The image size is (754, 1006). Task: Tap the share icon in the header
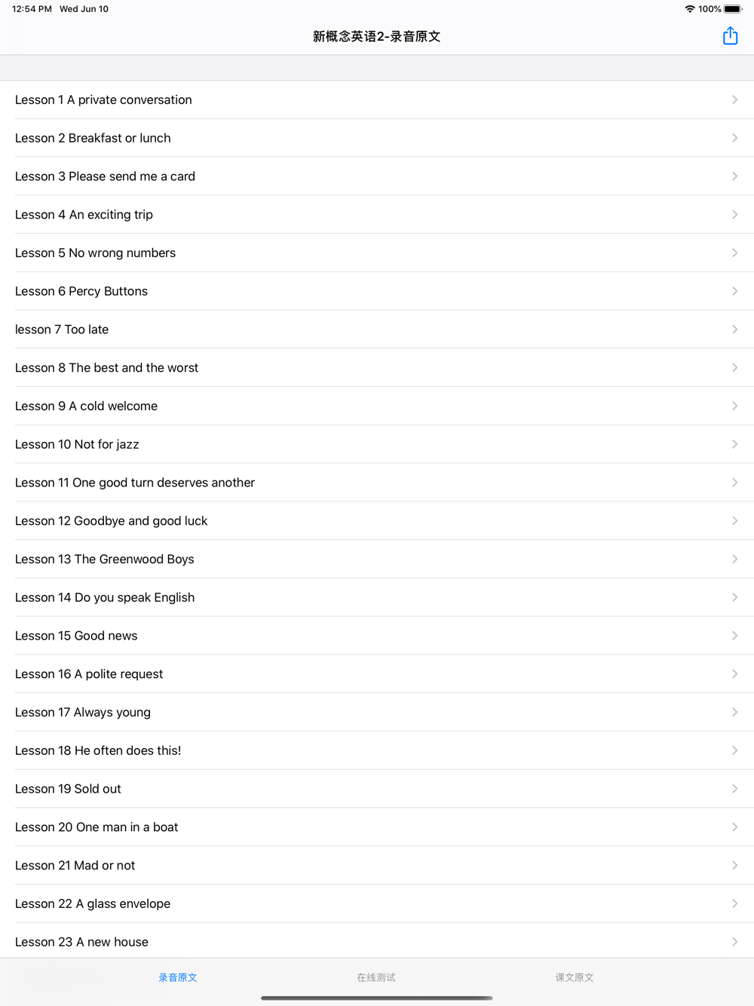[730, 35]
